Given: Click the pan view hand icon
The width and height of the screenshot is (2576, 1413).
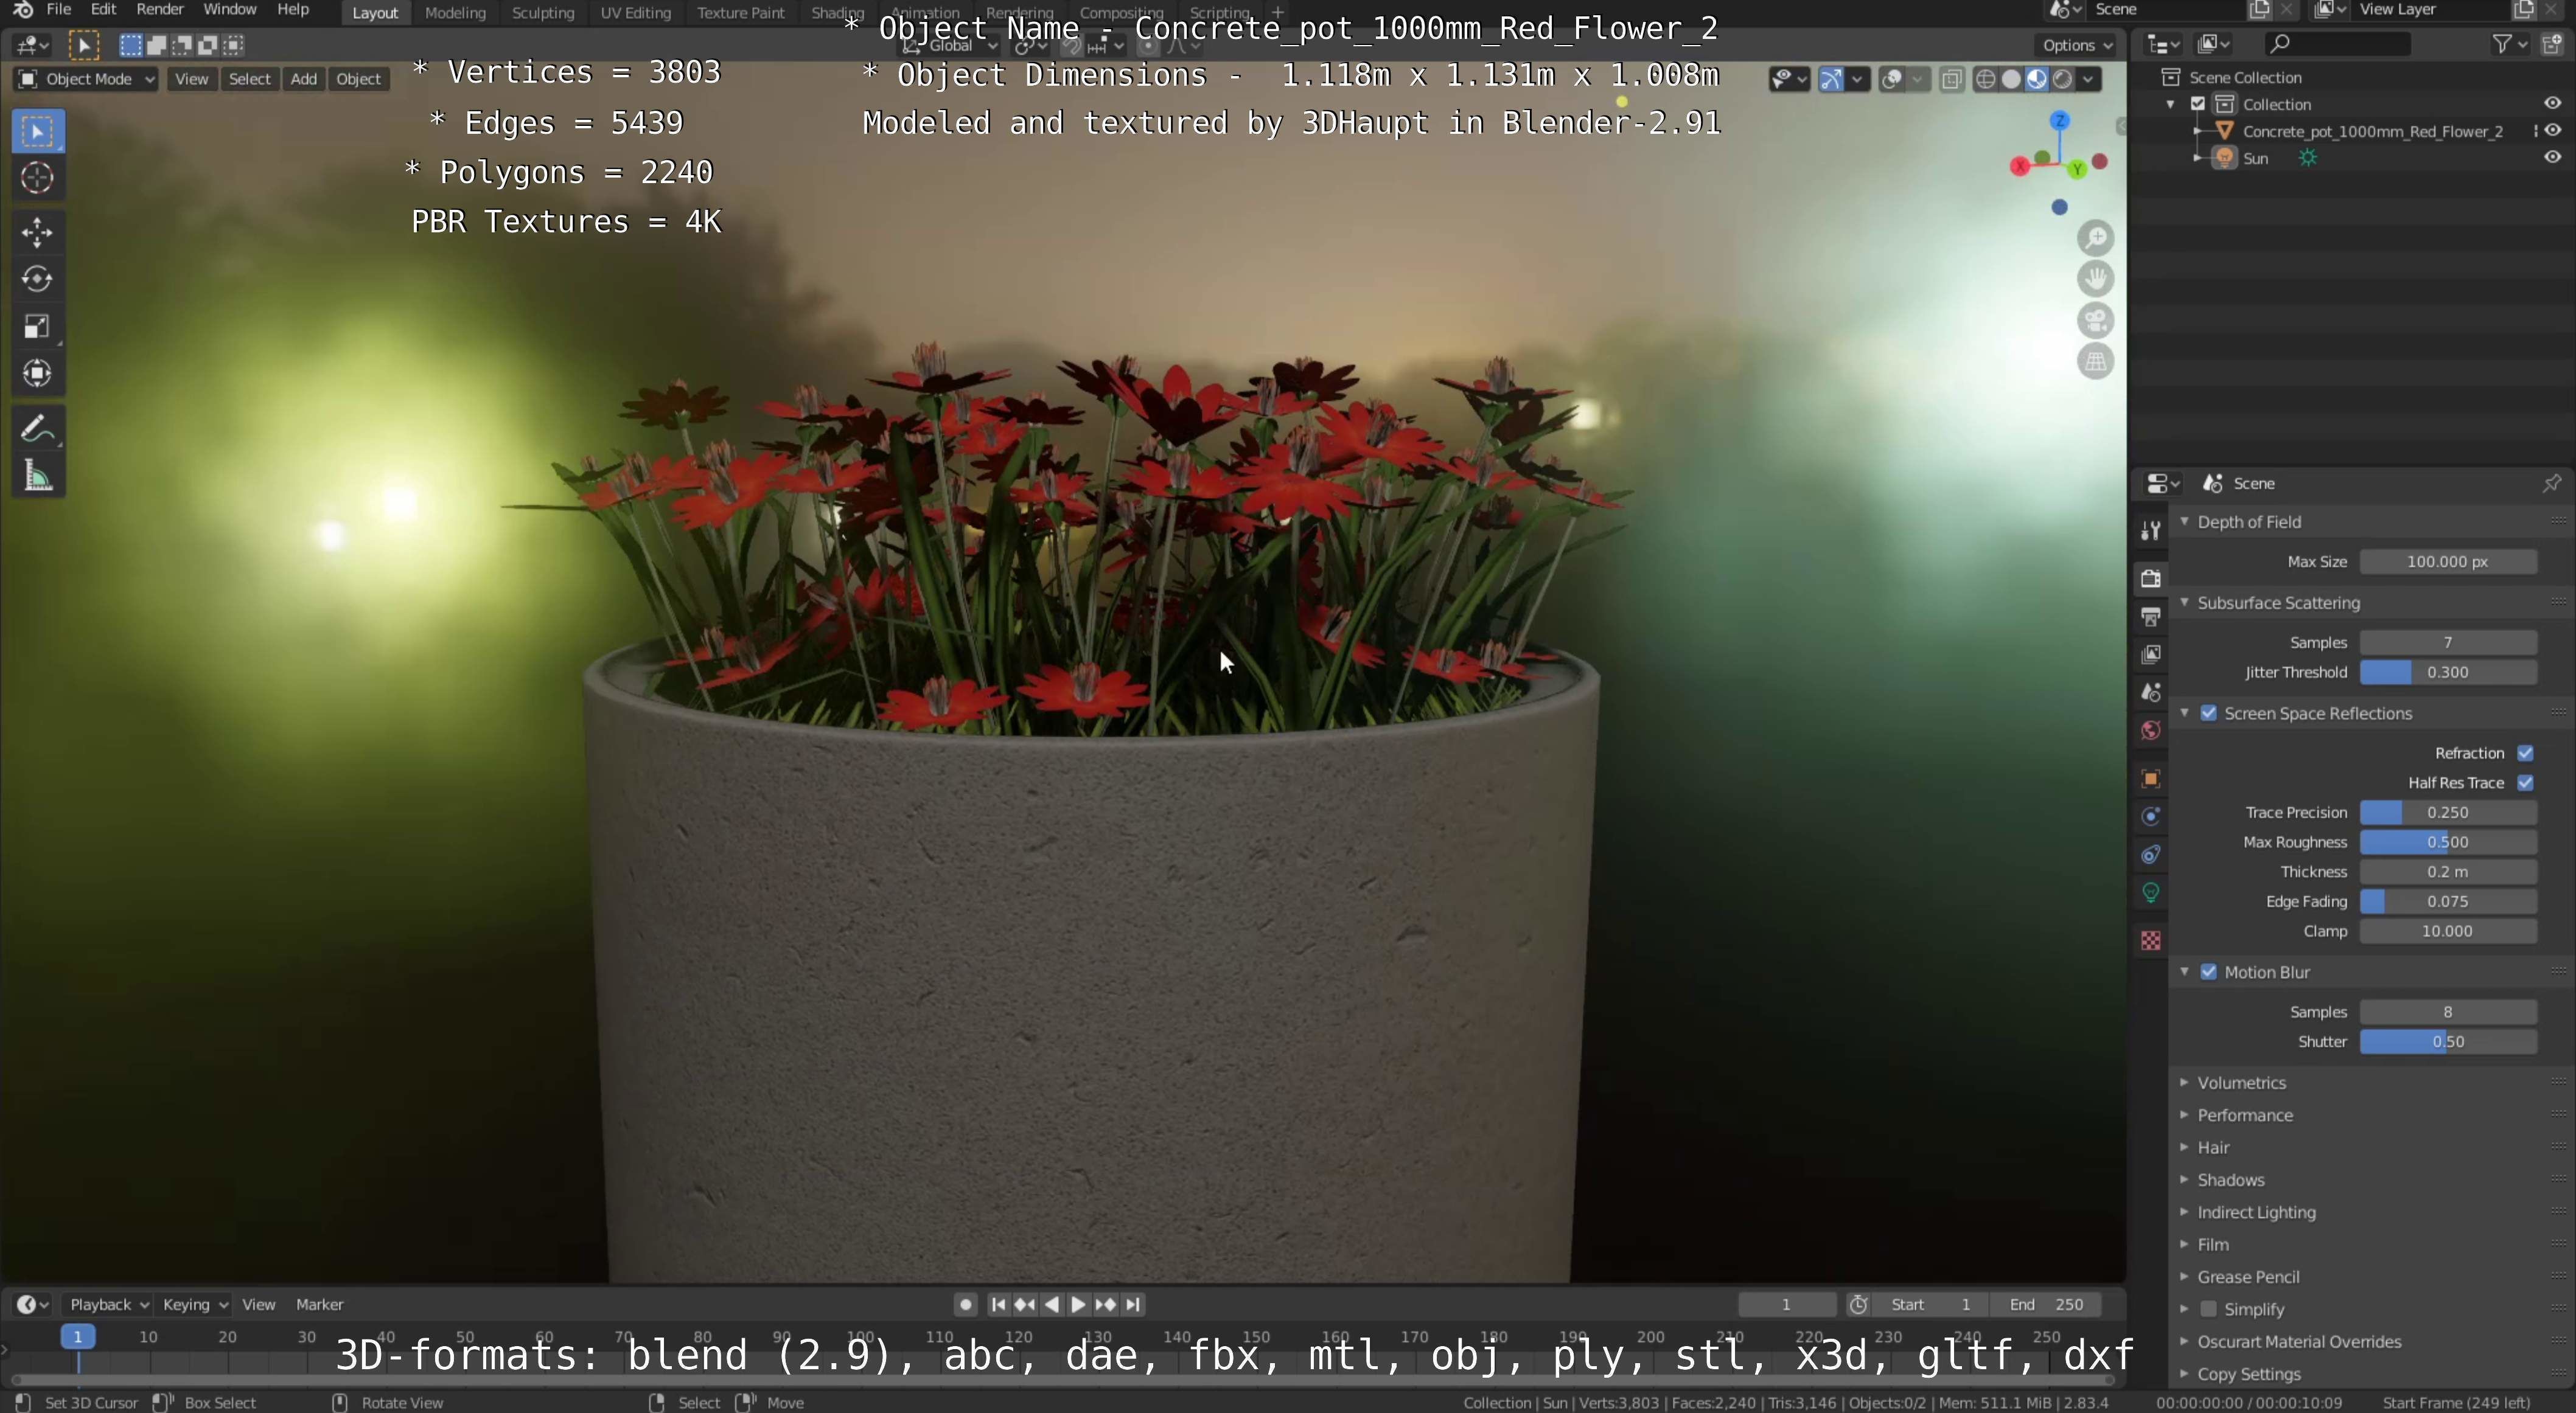Looking at the screenshot, I should tap(2095, 279).
